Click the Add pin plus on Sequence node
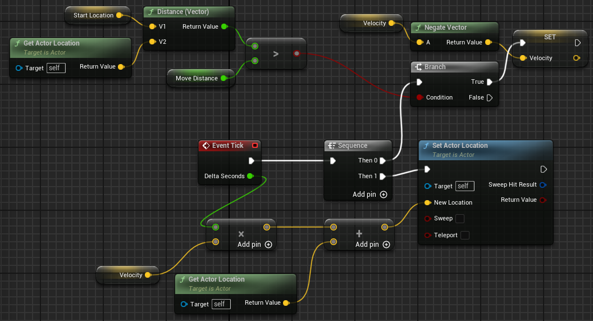This screenshot has height=321, width=593. [384, 194]
